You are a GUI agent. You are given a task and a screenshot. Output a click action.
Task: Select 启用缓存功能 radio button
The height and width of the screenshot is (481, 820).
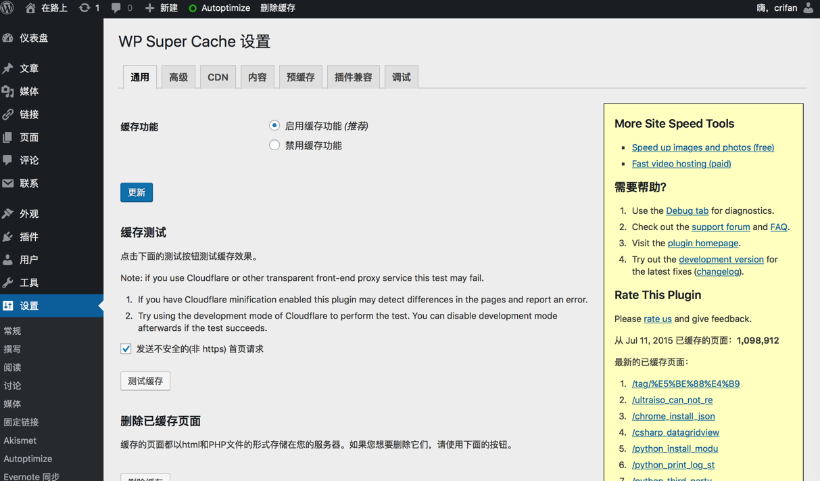[274, 125]
